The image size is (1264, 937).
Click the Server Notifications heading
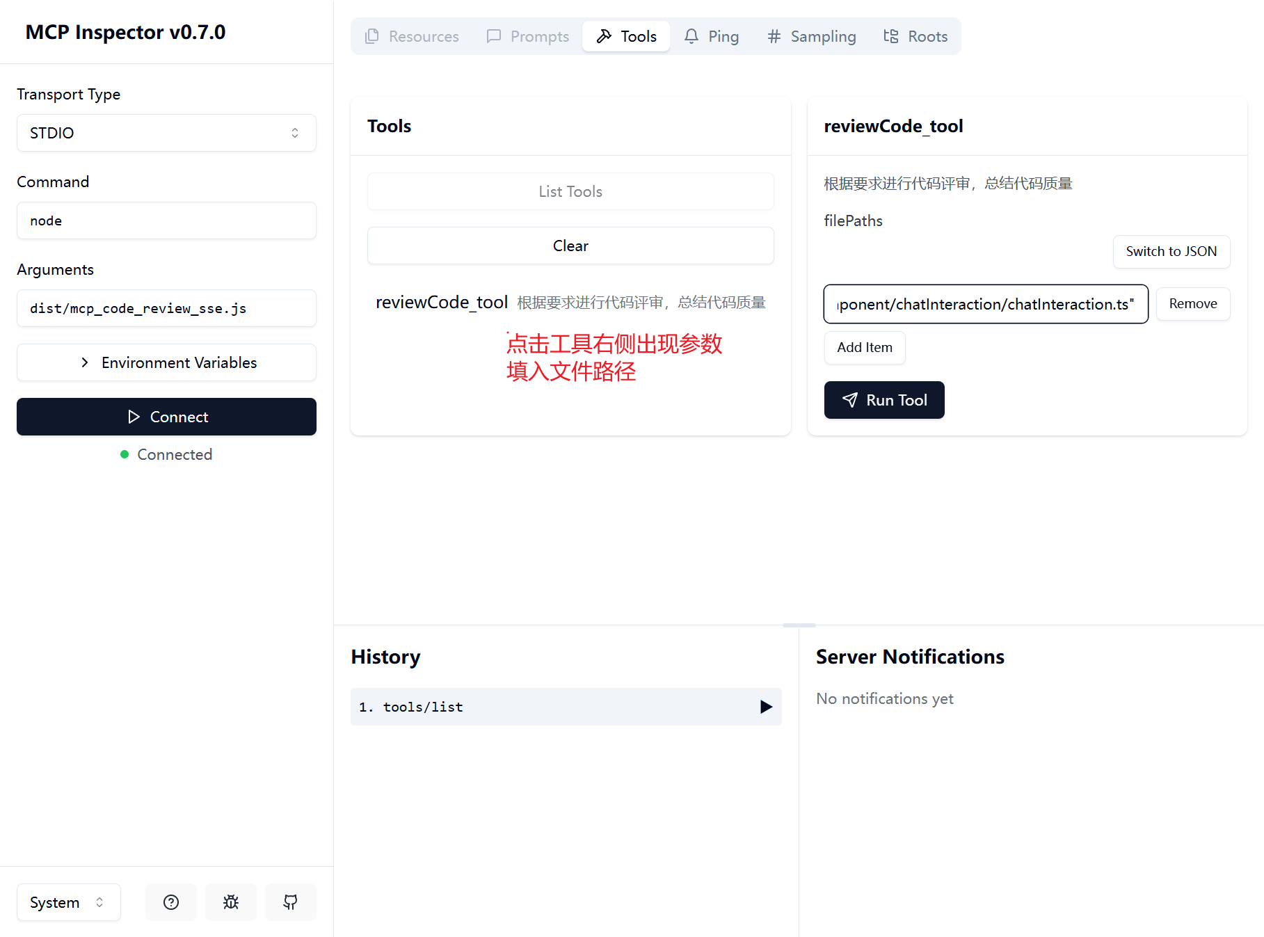(910, 657)
